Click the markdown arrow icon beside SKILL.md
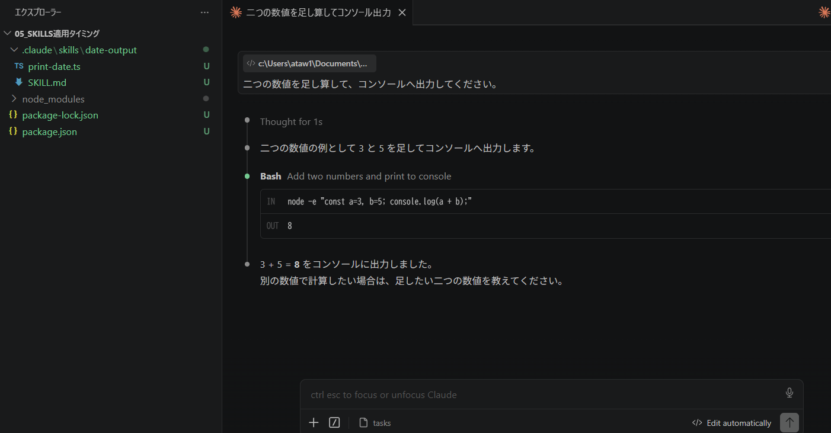The height and width of the screenshot is (433, 831). [x=19, y=82]
